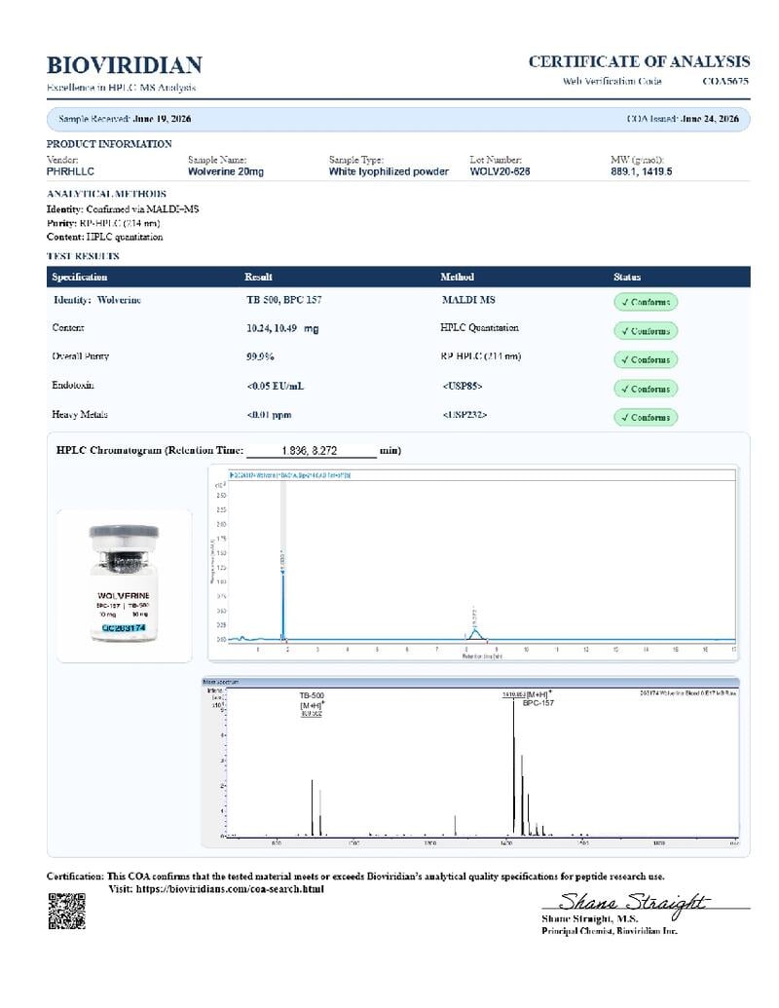The image size is (779, 1008).
Task: Select sample name Wolverine 20mg
Action: [x=226, y=171]
